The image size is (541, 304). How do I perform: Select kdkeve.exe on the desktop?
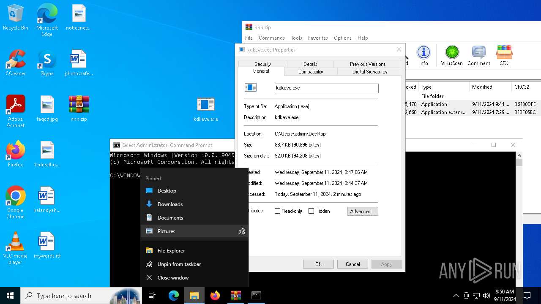pos(206,109)
